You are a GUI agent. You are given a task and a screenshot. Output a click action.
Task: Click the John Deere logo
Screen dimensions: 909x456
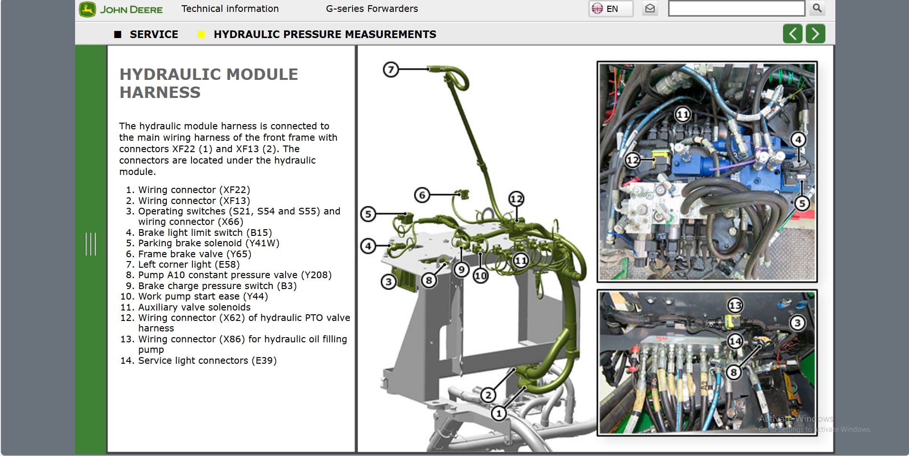click(x=121, y=10)
